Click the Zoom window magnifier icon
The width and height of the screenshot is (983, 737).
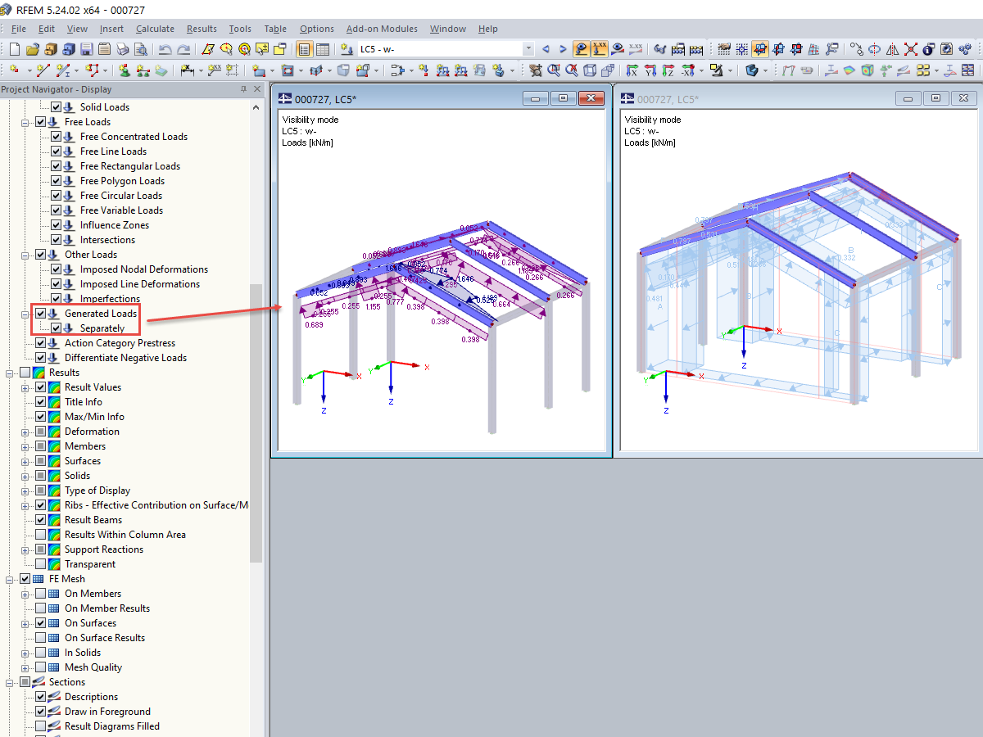(x=554, y=70)
